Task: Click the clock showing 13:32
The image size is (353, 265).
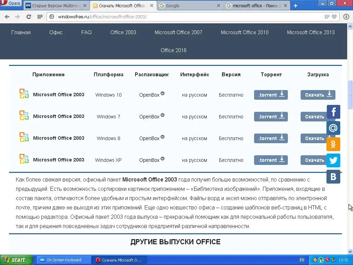Action: [344, 260]
